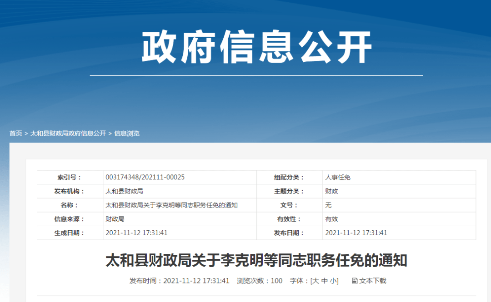This screenshot has height=302, width=491.
Task: Click the 信息来源 label cell
Action: [x=70, y=219]
